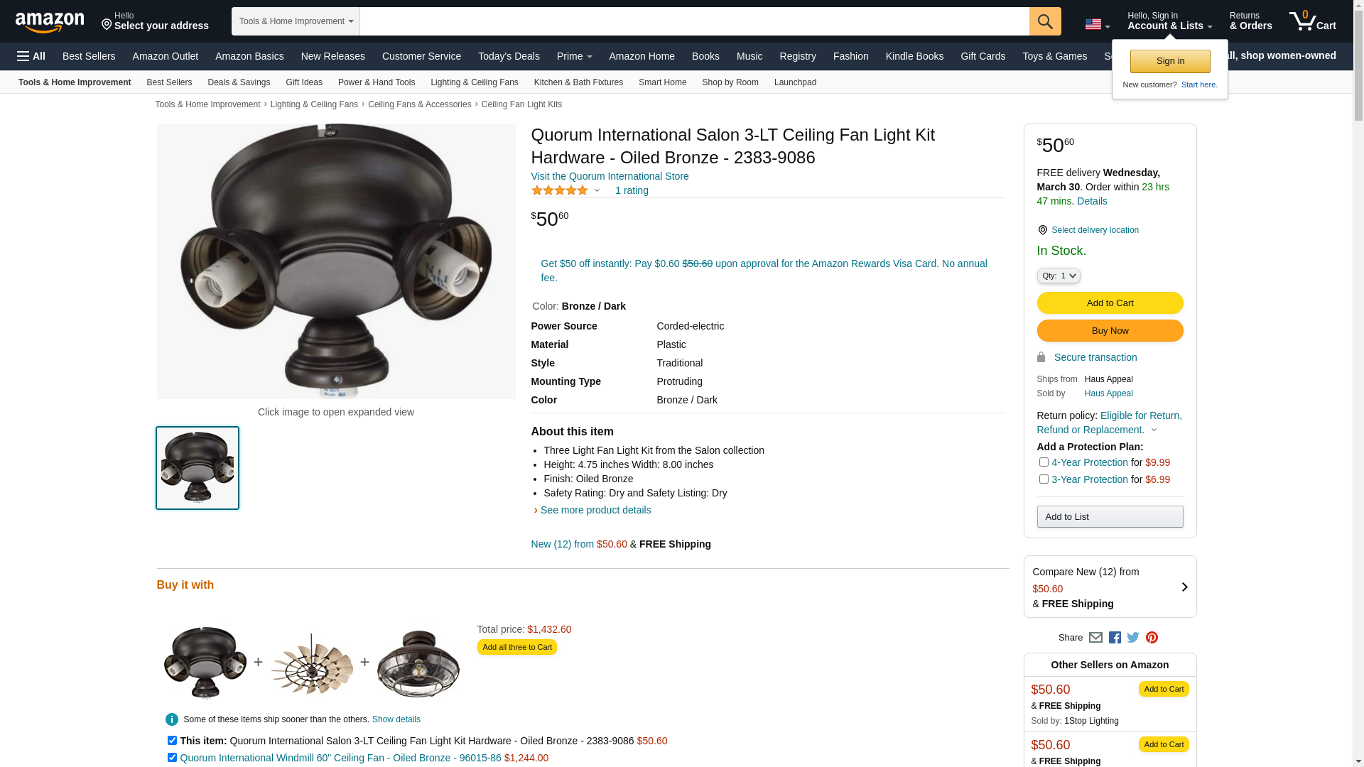Open Lighting & Ceiling Fans submenu tab
The width and height of the screenshot is (1364, 767).
point(474,82)
